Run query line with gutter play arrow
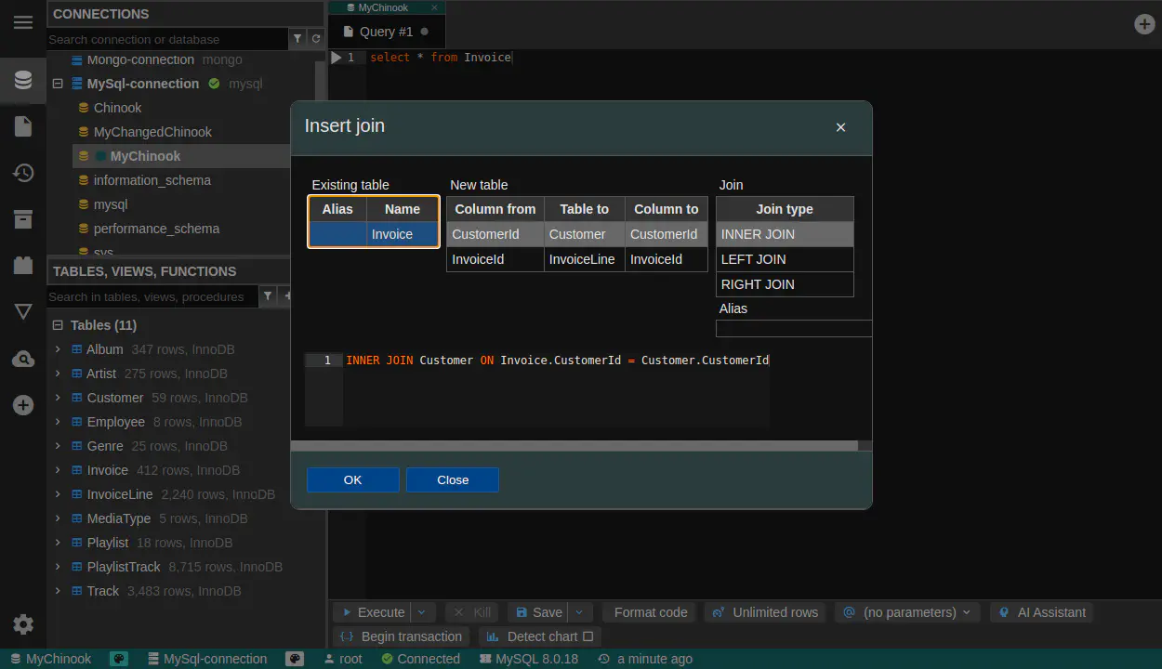 (x=337, y=58)
